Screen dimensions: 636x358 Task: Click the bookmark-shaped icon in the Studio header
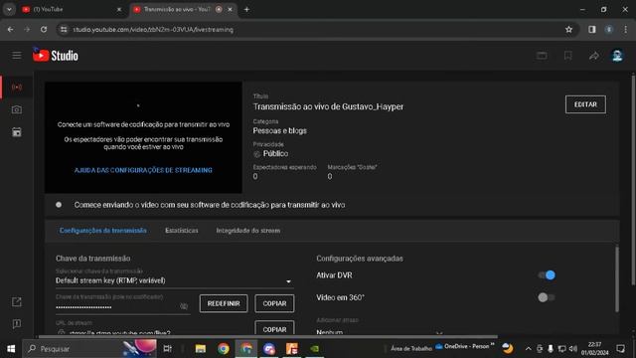tap(567, 56)
